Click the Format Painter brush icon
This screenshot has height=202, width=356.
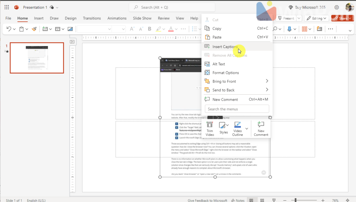click(x=34, y=29)
